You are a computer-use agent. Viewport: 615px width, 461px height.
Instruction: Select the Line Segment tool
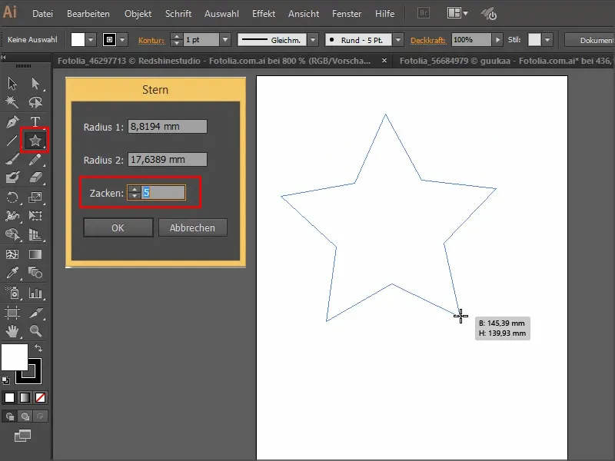point(12,141)
